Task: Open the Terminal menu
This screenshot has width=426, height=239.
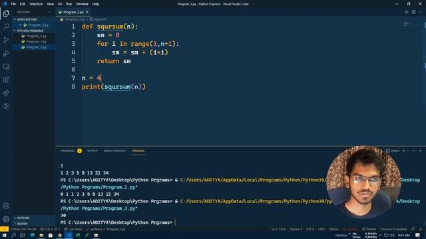Action: (x=82, y=4)
